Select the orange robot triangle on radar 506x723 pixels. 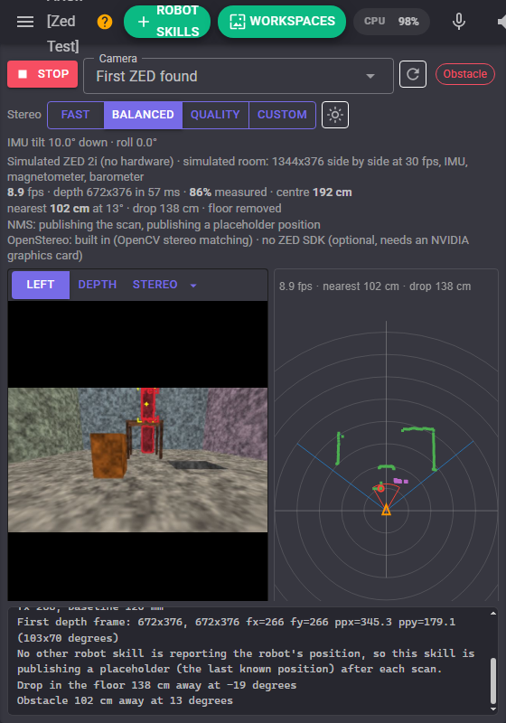point(386,510)
